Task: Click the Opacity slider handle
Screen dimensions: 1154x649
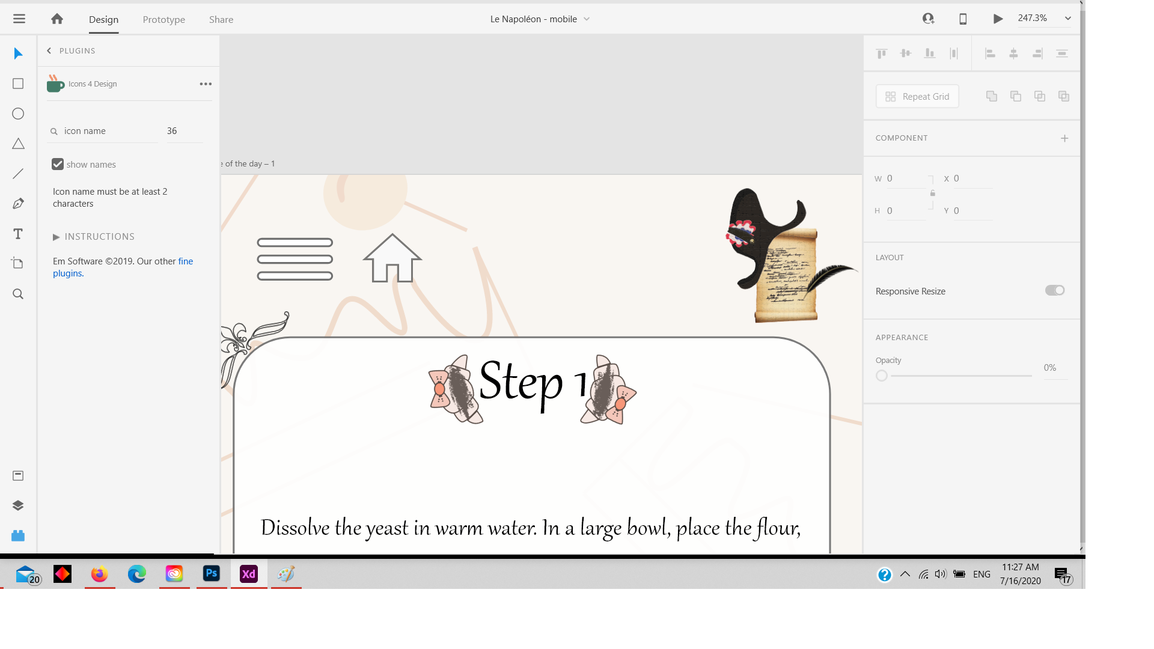Action: pos(882,376)
